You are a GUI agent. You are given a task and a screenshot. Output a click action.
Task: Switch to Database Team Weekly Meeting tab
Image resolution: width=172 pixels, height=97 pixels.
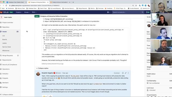pos(16,2)
